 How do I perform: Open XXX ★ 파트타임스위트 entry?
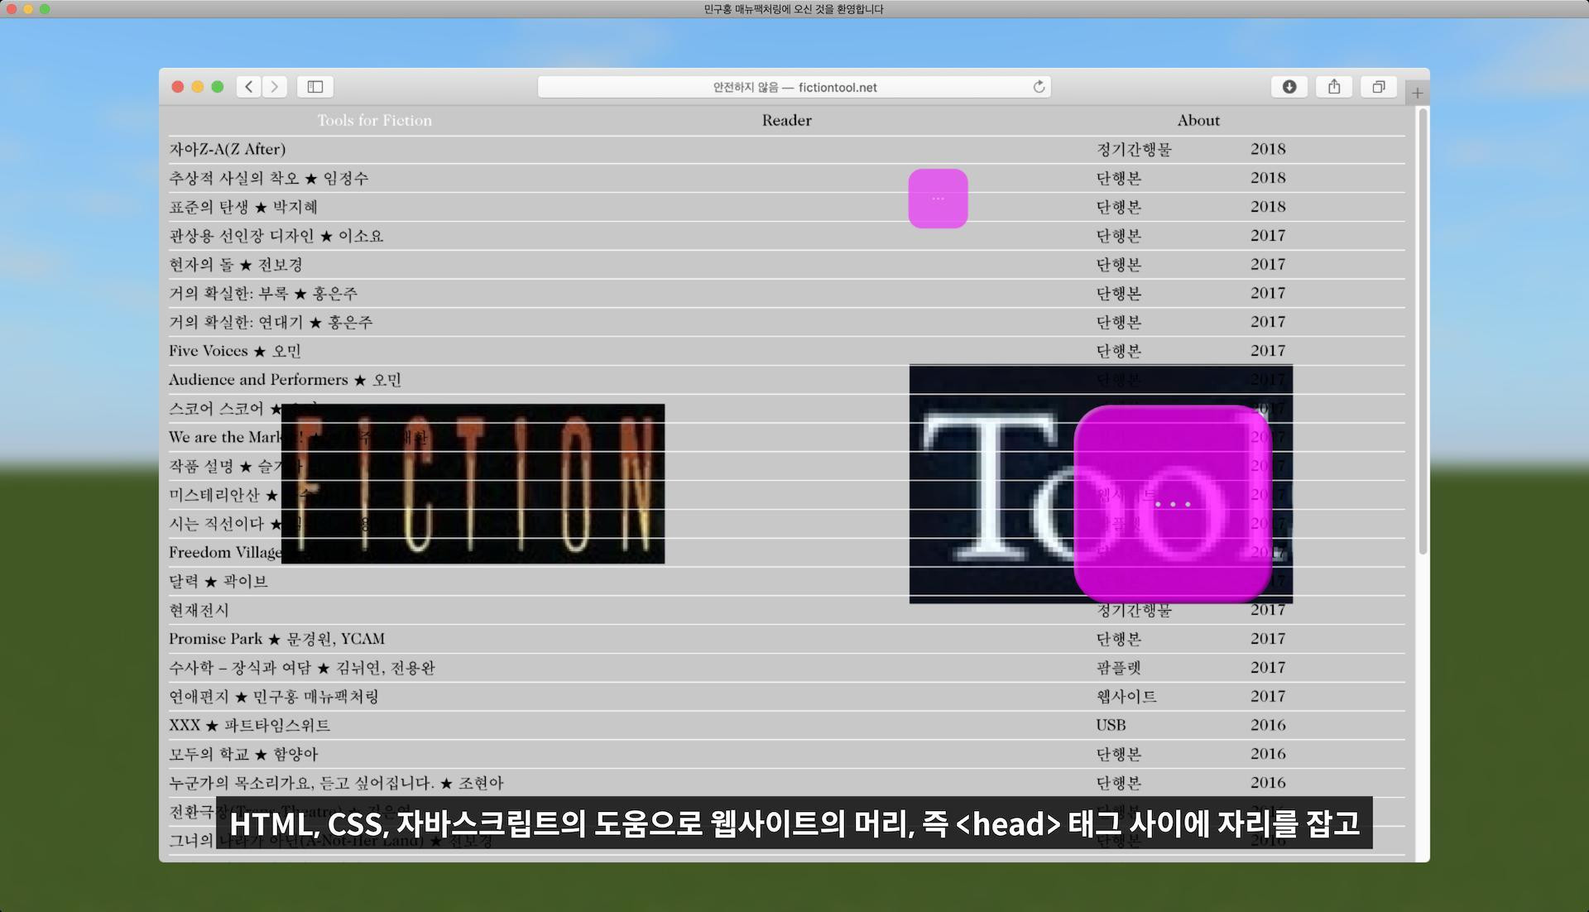249,725
